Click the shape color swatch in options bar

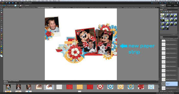[15, 5]
